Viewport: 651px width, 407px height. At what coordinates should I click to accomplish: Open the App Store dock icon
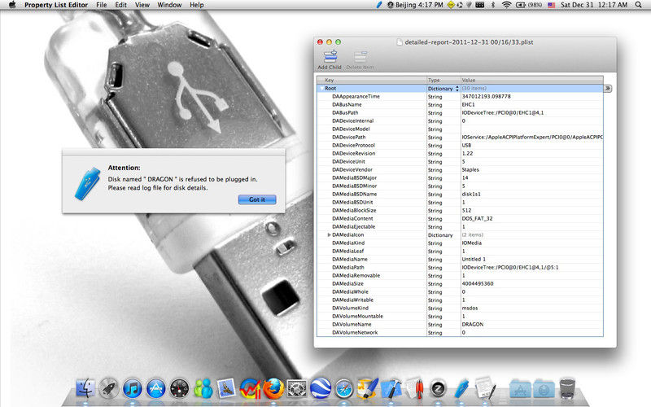coord(156,389)
